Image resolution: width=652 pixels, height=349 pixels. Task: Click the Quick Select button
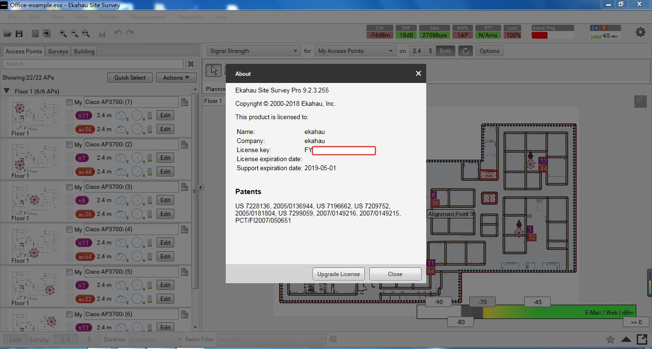click(130, 78)
